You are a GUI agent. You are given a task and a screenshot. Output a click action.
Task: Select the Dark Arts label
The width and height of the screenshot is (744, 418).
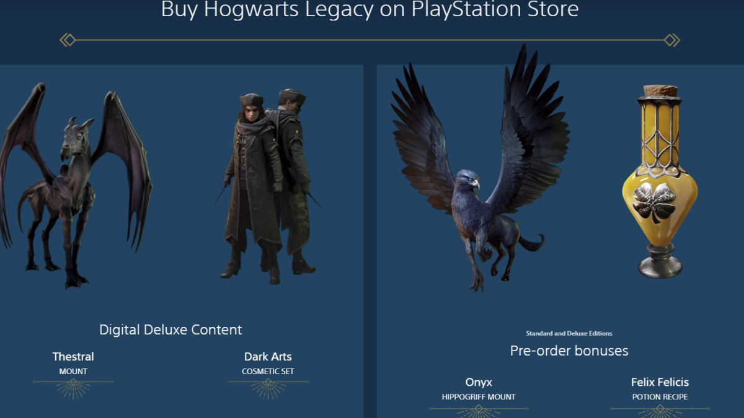pos(268,357)
